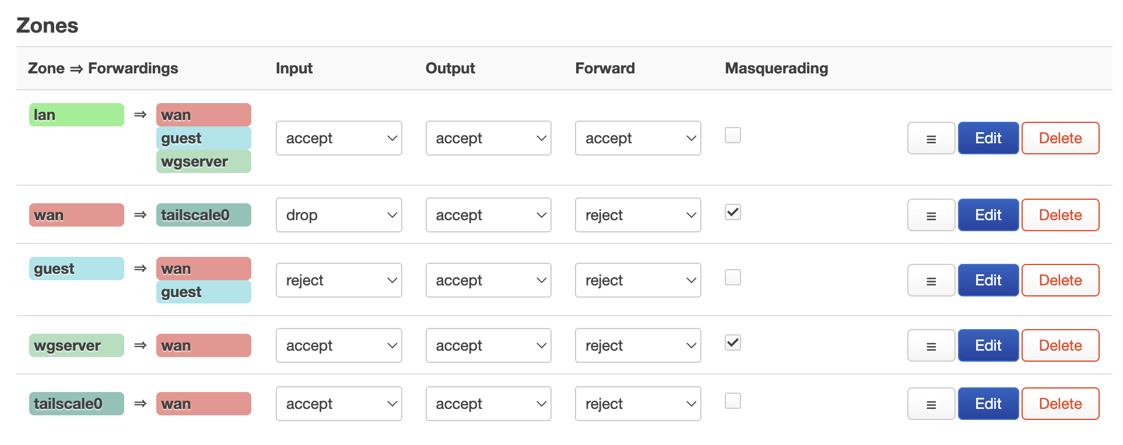Edit the tailscale0 zone
Viewport: 1123px width, 445px height.
click(x=988, y=404)
